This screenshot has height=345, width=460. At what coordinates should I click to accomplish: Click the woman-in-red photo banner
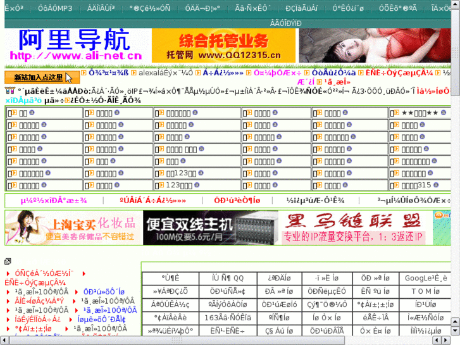coord(375,46)
